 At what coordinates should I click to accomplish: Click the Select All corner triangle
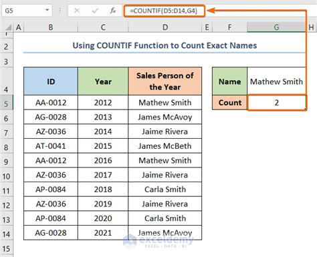tap(8, 27)
